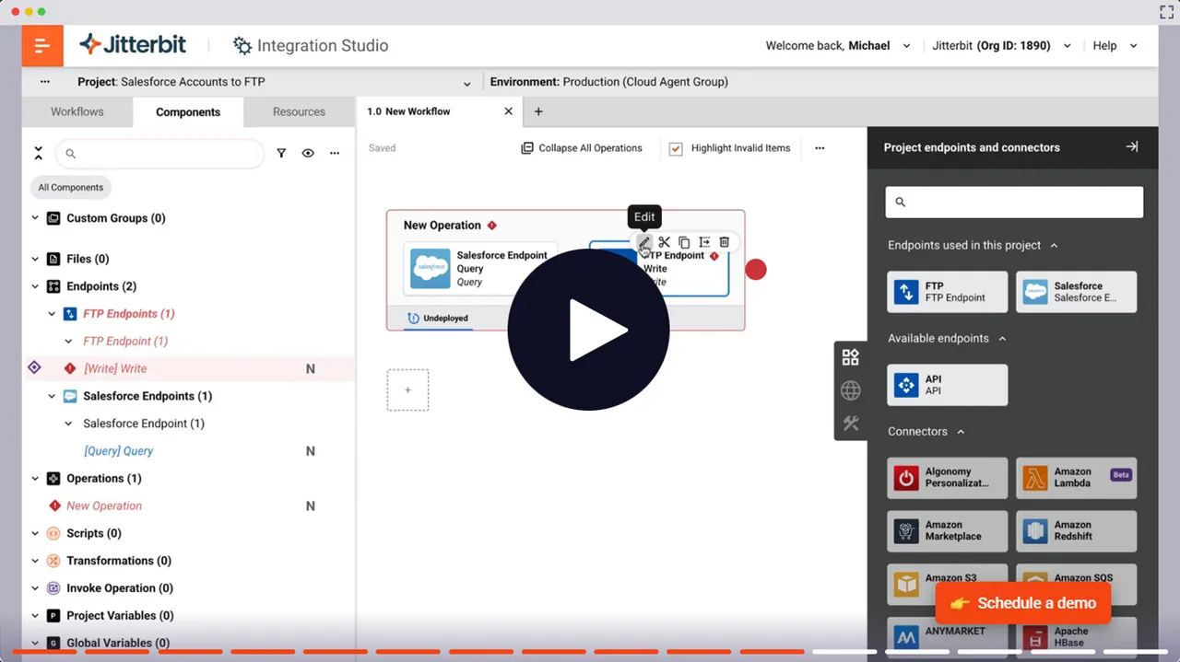This screenshot has height=662, width=1180.
Task: Switch to the Workflows tab
Action: (x=77, y=111)
